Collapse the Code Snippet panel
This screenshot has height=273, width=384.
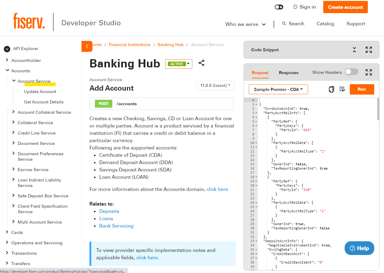tap(354, 50)
